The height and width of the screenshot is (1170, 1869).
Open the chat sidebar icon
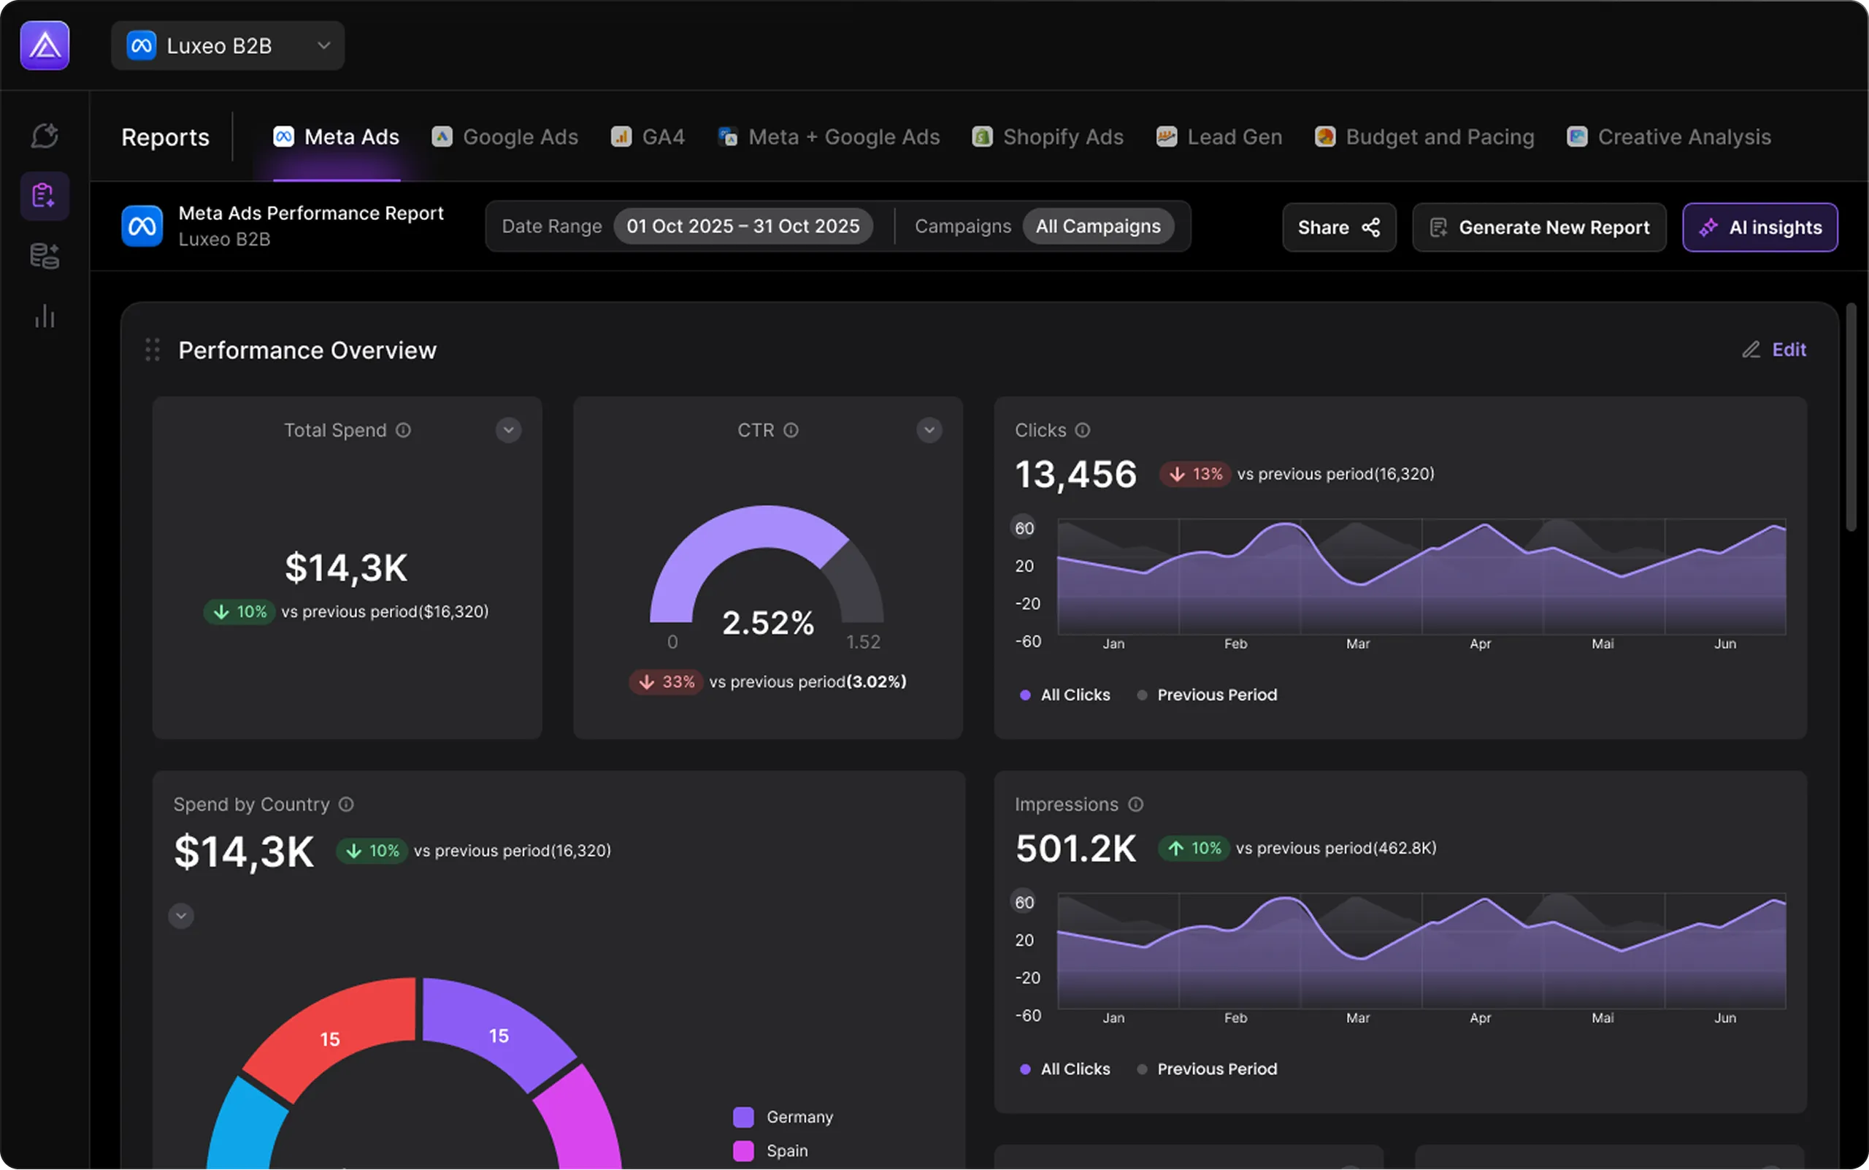coord(45,135)
